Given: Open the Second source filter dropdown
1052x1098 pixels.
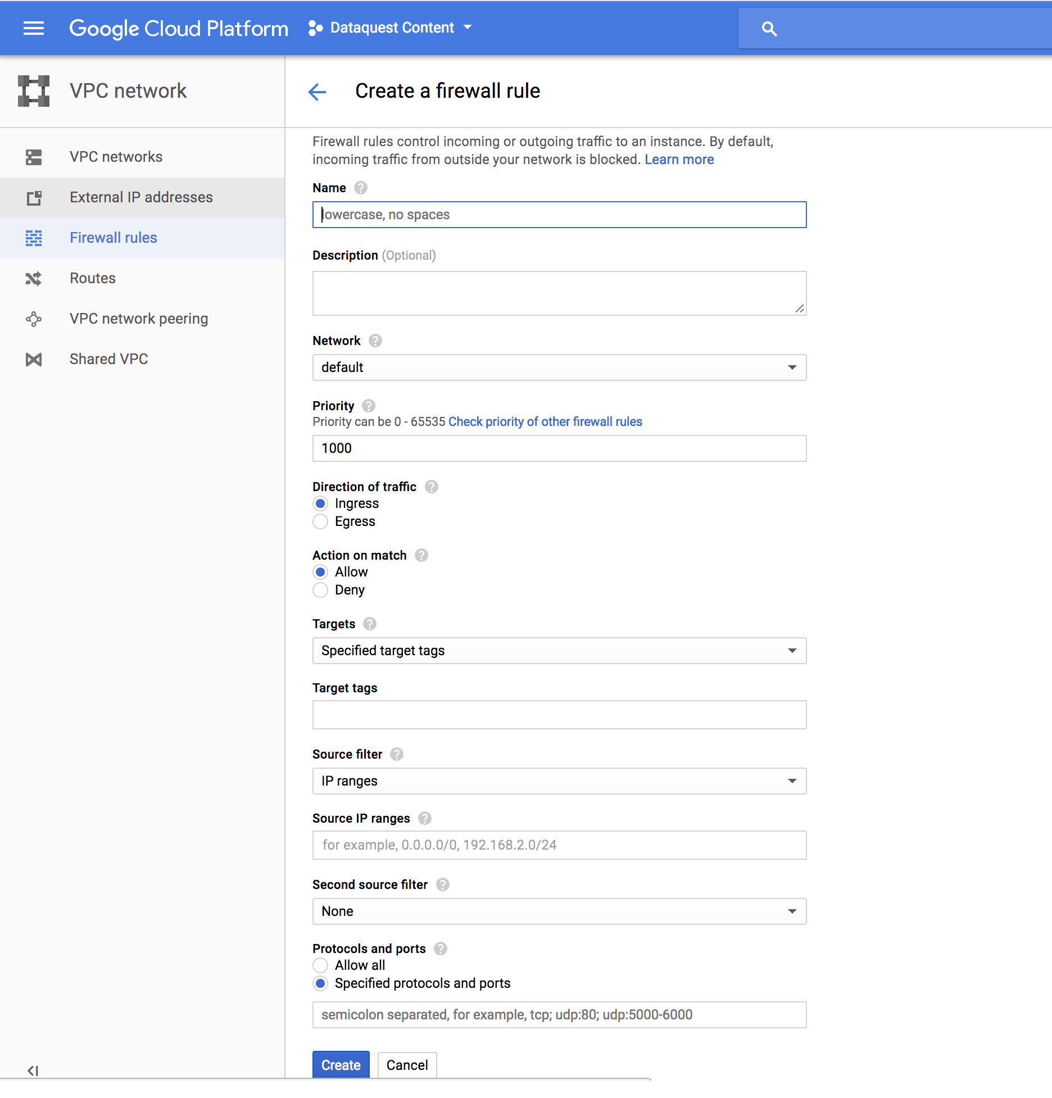Looking at the screenshot, I should tap(559, 911).
